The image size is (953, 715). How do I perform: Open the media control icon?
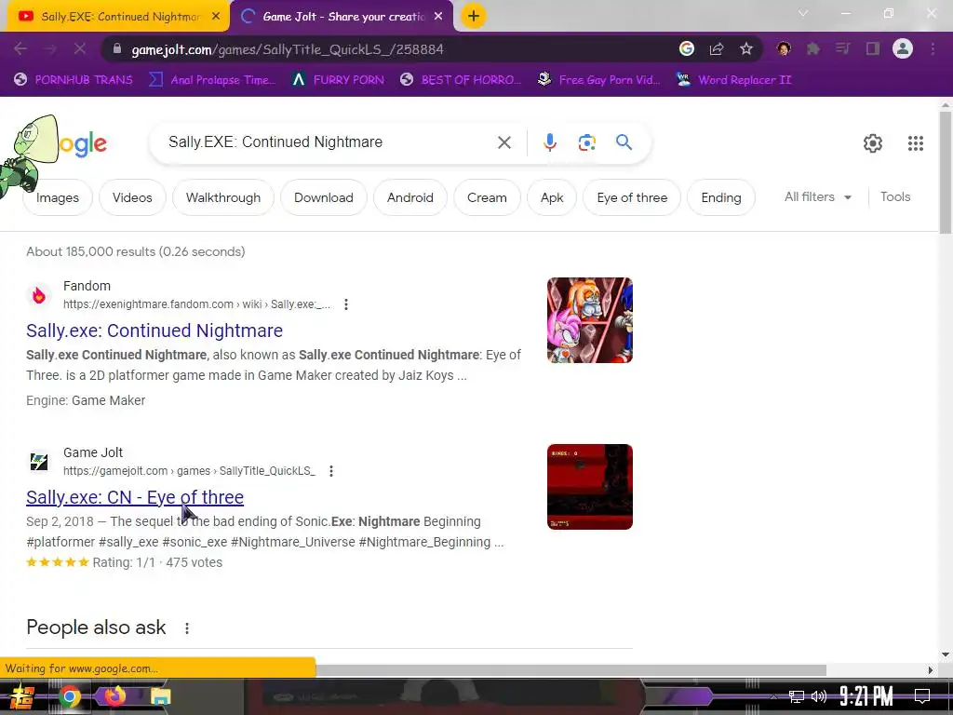(842, 48)
